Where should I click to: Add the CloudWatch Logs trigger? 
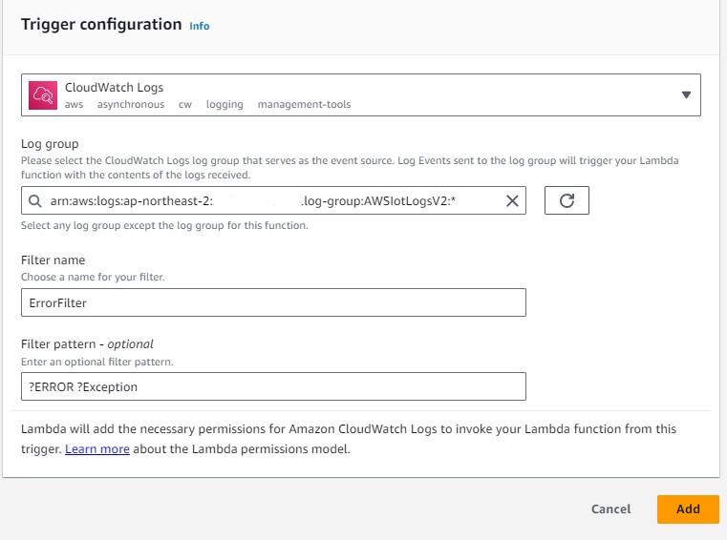[688, 509]
